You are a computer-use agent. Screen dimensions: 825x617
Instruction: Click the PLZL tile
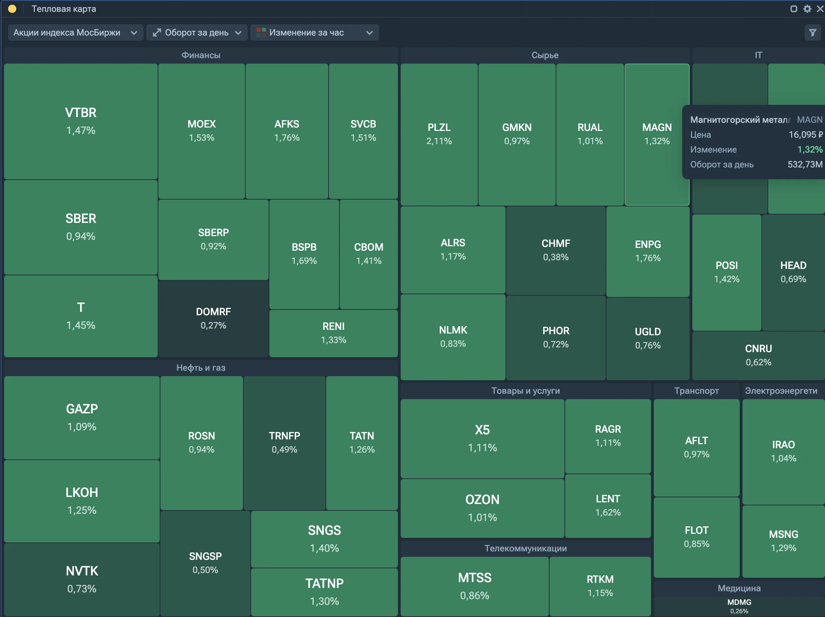[439, 135]
